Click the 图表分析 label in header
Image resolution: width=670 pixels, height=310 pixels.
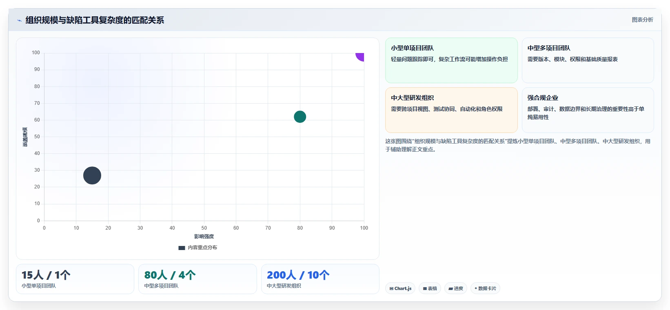tap(642, 20)
